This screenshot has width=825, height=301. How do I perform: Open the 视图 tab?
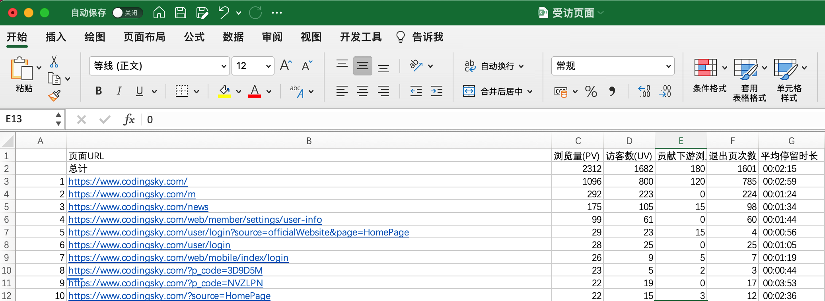(311, 37)
